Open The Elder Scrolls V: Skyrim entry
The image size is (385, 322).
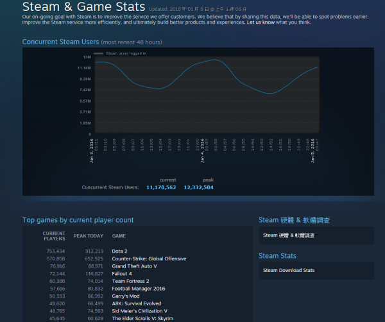pyautogui.click(x=142, y=319)
